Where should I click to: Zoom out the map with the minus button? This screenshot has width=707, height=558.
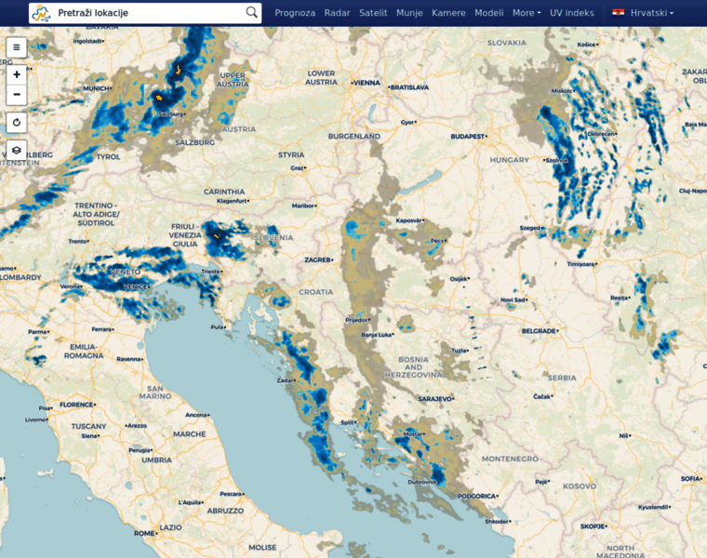(17, 95)
